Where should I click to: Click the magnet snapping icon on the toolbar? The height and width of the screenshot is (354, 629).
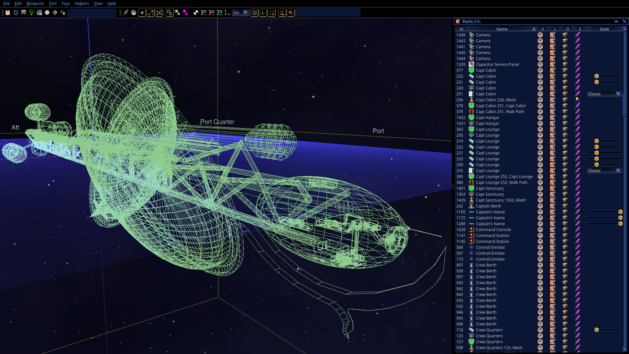pyautogui.click(x=282, y=13)
